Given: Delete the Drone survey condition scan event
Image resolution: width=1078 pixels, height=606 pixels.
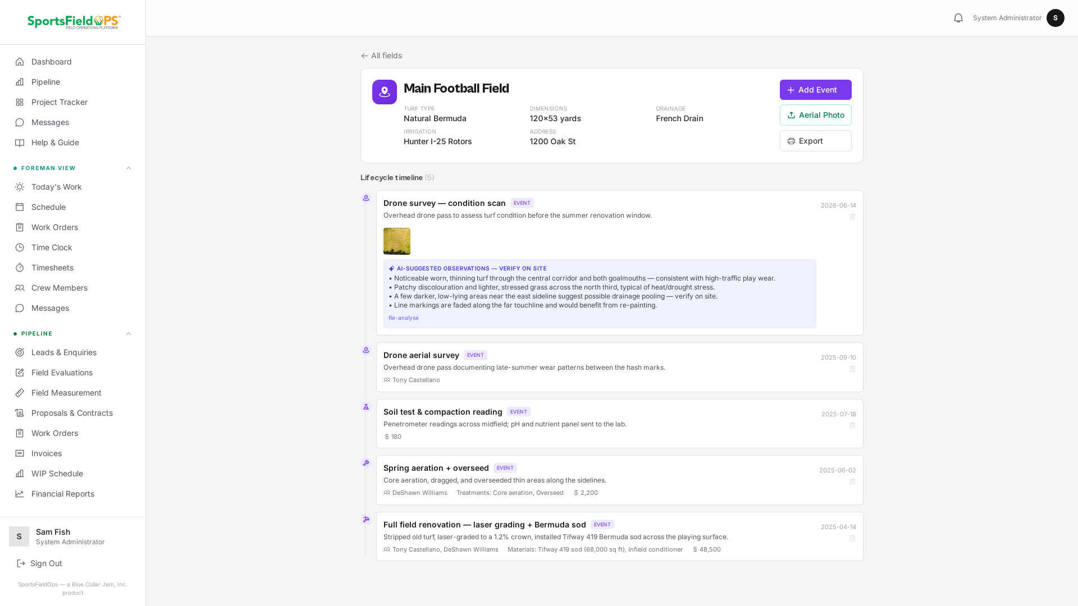Looking at the screenshot, I should tap(852, 217).
